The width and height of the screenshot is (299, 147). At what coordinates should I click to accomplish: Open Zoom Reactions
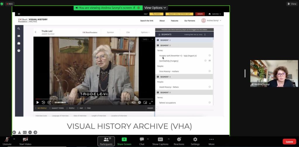pyautogui.click(x=179, y=141)
